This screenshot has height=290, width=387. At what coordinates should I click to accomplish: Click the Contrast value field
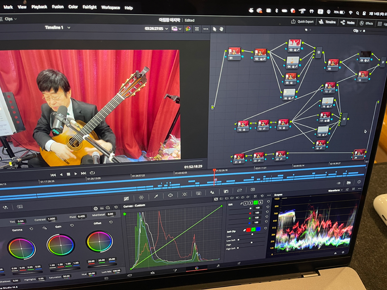point(51,219)
